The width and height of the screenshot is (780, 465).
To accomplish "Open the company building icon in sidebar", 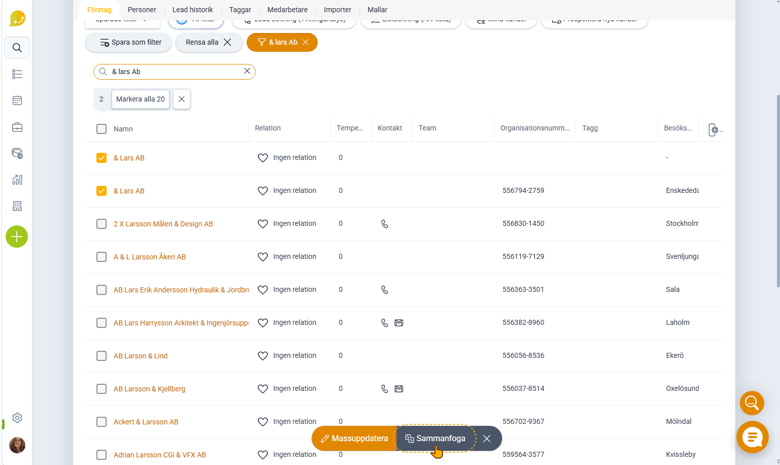I will point(17,206).
